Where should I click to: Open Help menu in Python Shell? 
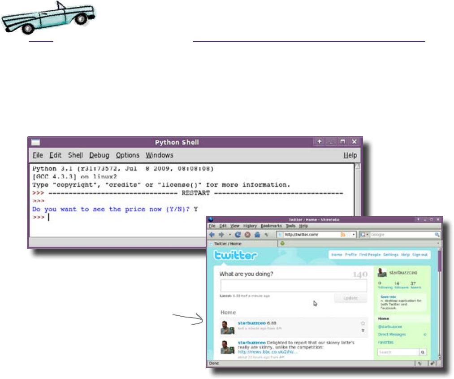(x=350, y=155)
